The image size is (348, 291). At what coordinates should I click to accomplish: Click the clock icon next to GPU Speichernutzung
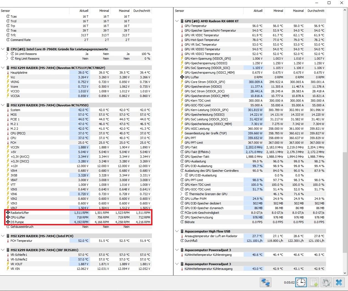coord(182,217)
